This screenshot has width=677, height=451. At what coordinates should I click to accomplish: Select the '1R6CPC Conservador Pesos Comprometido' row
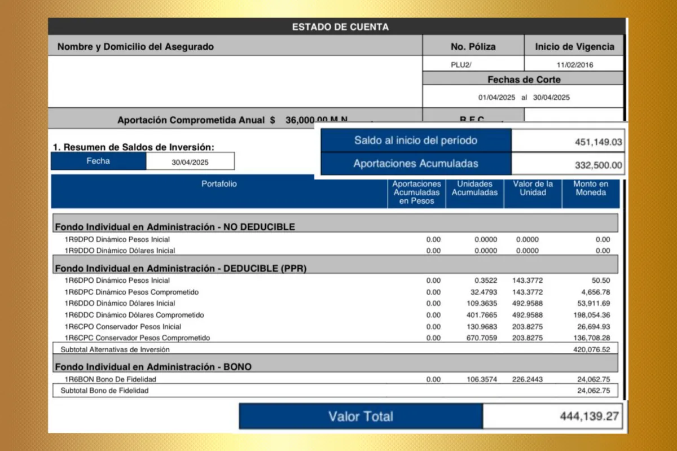click(x=335, y=338)
